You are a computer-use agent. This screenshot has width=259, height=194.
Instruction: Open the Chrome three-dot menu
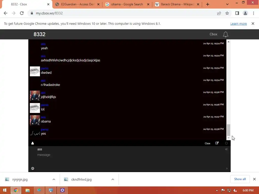[x=253, y=13]
